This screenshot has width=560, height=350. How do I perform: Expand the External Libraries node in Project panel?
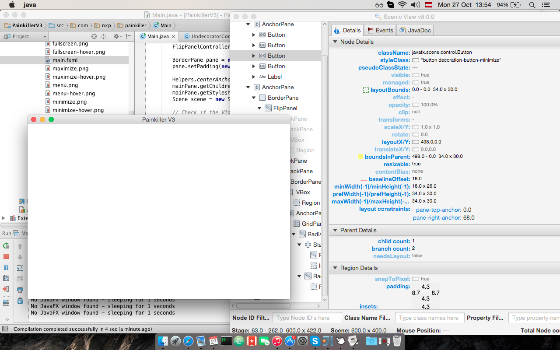[x=3, y=218]
